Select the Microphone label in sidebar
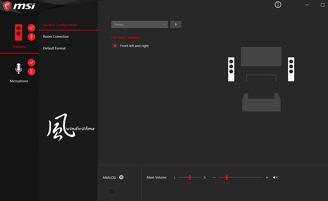This screenshot has height=201, width=328. tap(19, 81)
